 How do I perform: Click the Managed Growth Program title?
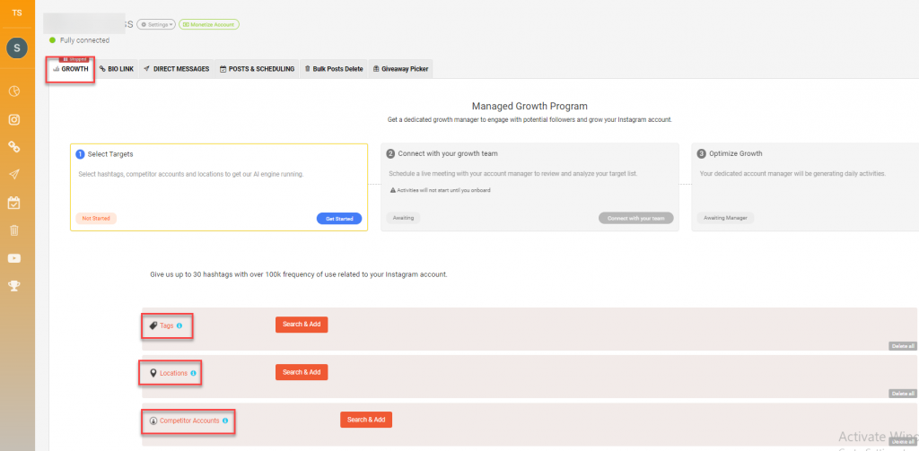(530, 106)
